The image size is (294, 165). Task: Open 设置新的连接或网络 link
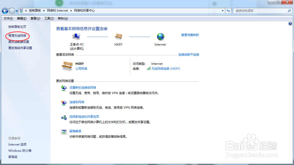(x=83, y=88)
